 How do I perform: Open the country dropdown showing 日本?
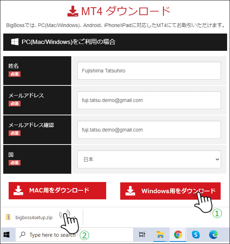149,159
